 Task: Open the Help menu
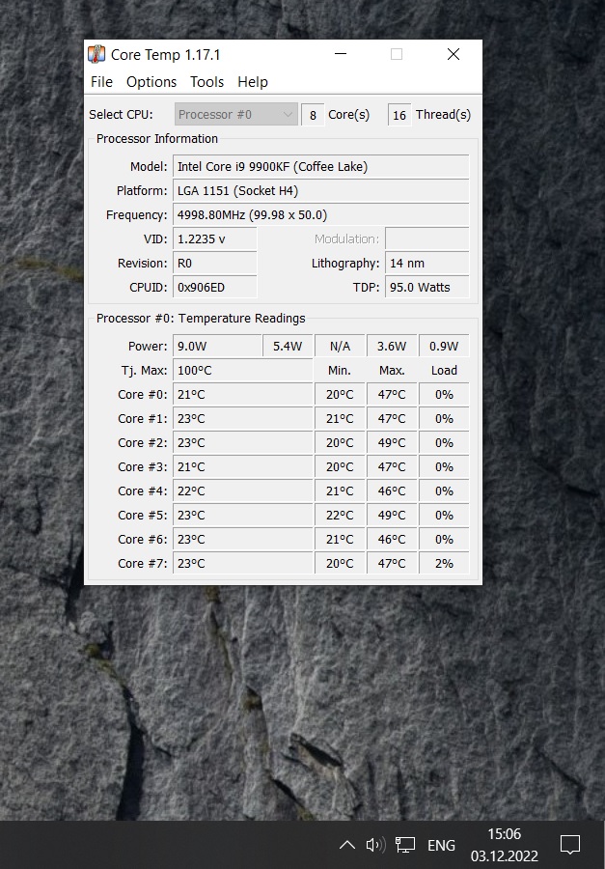253,82
